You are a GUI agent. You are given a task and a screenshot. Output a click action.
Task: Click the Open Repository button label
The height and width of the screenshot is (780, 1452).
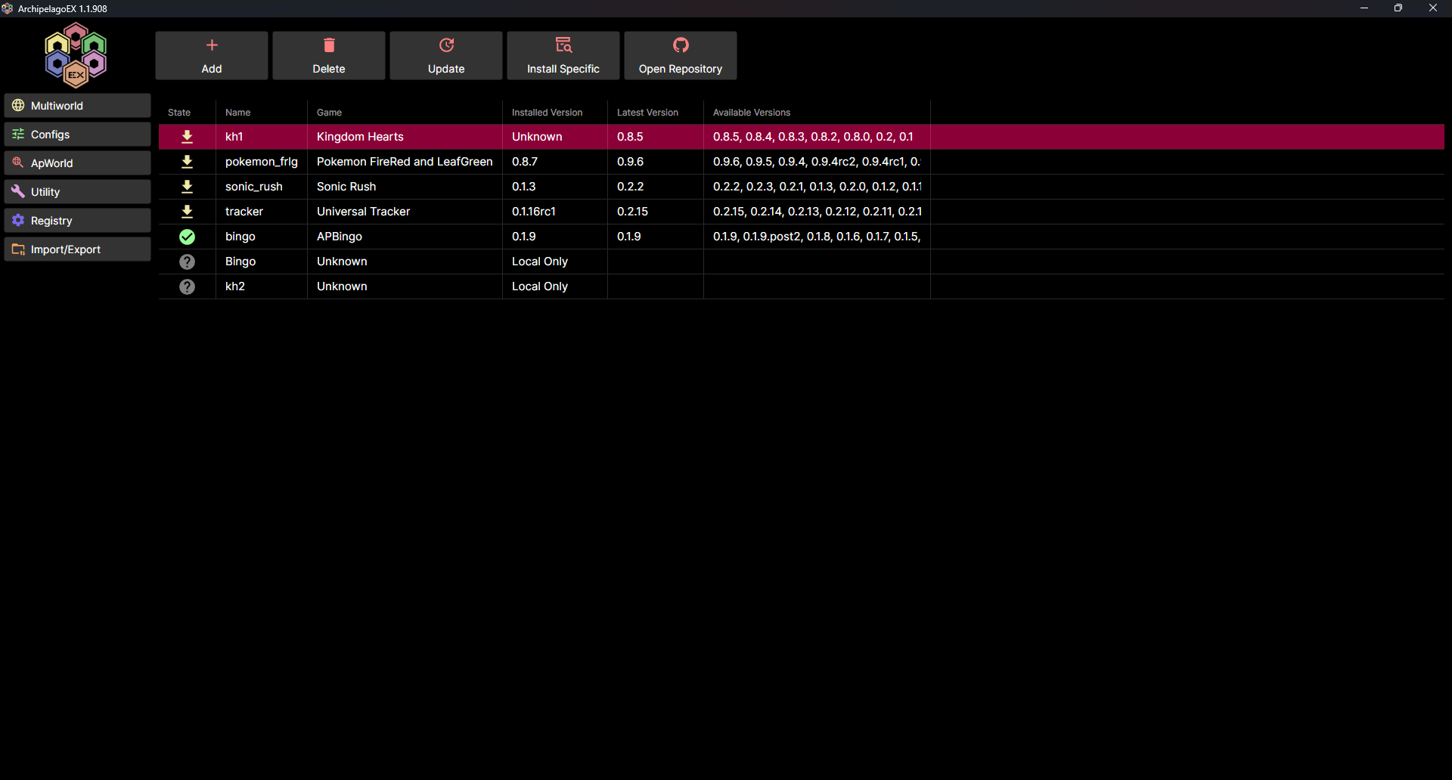tap(681, 69)
